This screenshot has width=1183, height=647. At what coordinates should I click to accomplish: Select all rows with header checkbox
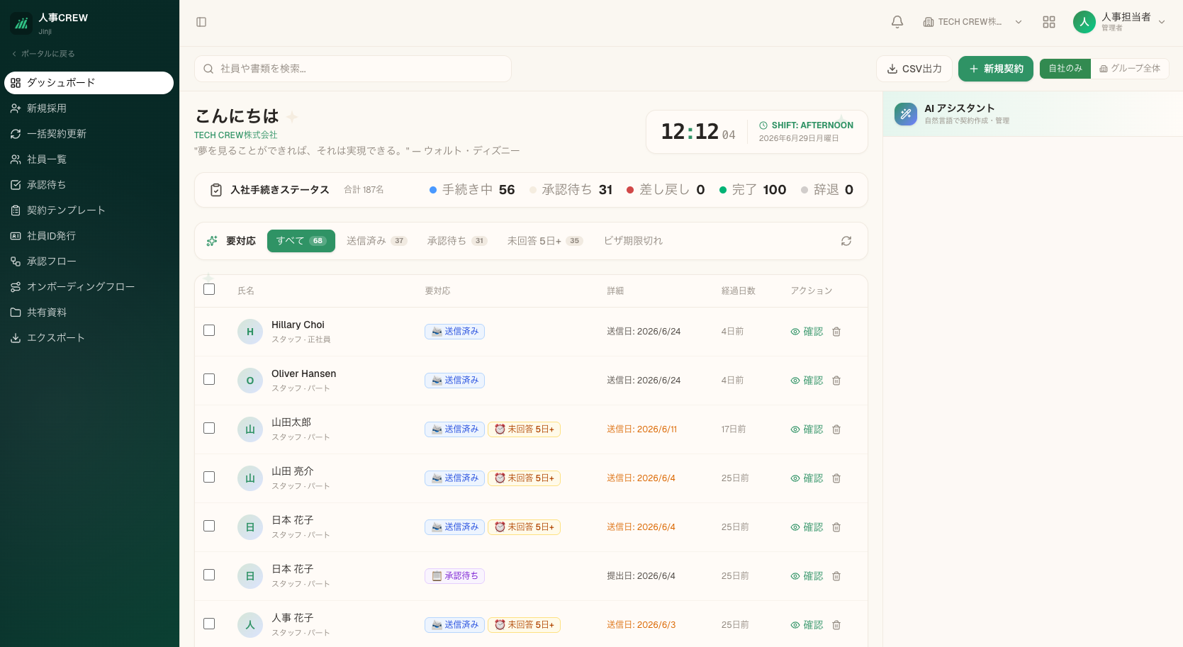[209, 289]
